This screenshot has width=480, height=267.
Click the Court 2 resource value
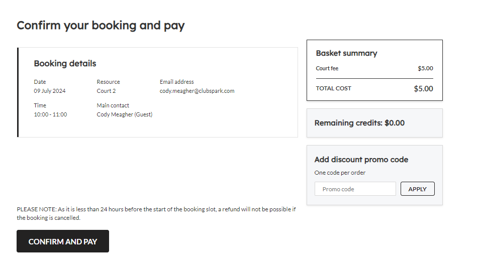coord(106,91)
